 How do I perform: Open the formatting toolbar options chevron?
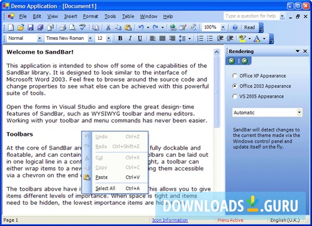point(271,39)
